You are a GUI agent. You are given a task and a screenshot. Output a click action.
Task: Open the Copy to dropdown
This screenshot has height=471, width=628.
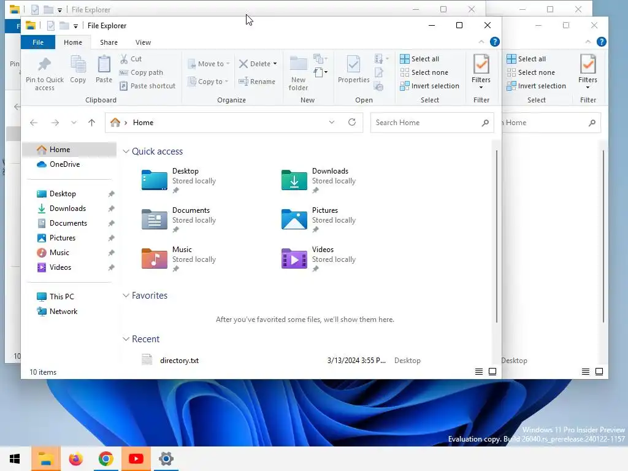208,82
